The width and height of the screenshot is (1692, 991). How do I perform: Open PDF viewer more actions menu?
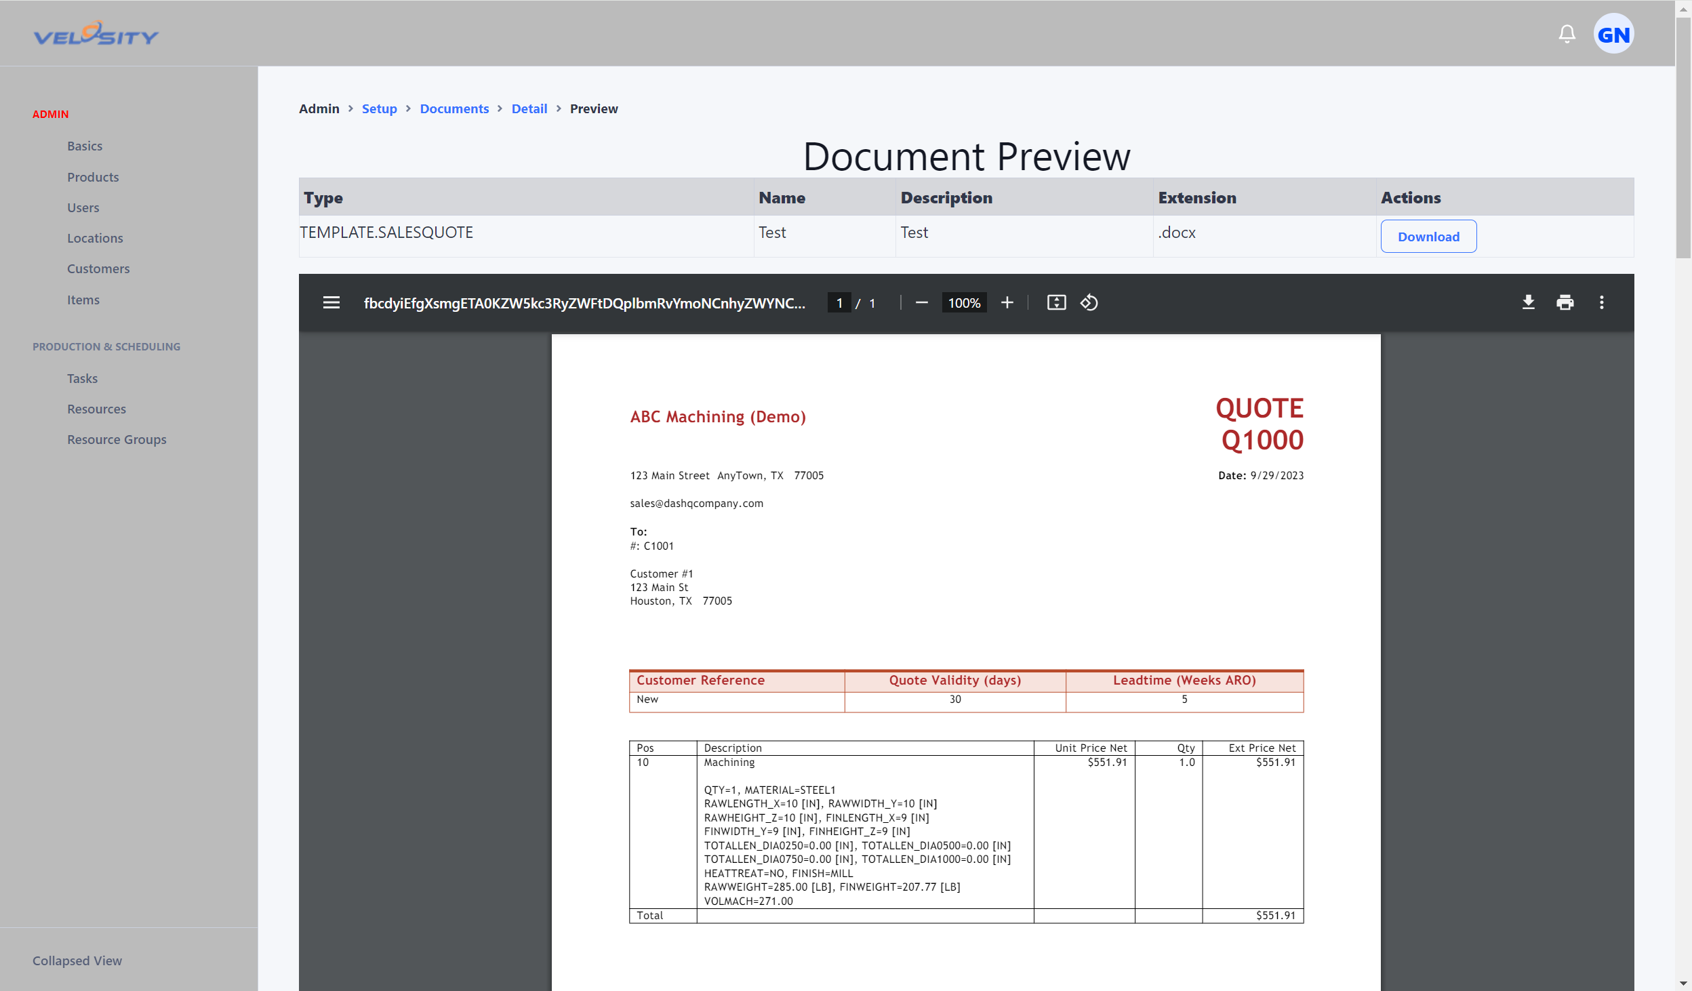(x=1602, y=302)
